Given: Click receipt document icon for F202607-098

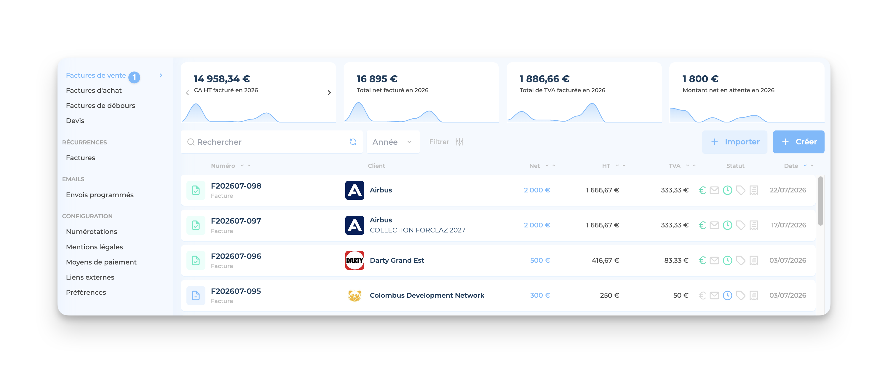Looking at the screenshot, I should pyautogui.click(x=754, y=190).
